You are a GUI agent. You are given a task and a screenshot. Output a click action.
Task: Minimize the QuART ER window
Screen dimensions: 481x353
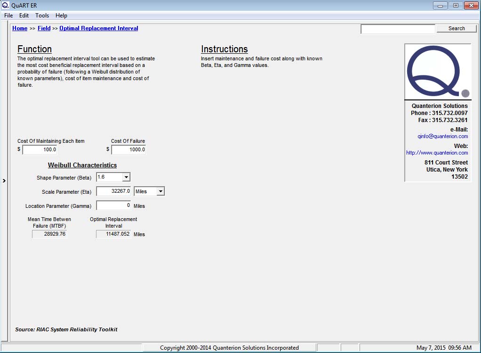(x=440, y=6)
